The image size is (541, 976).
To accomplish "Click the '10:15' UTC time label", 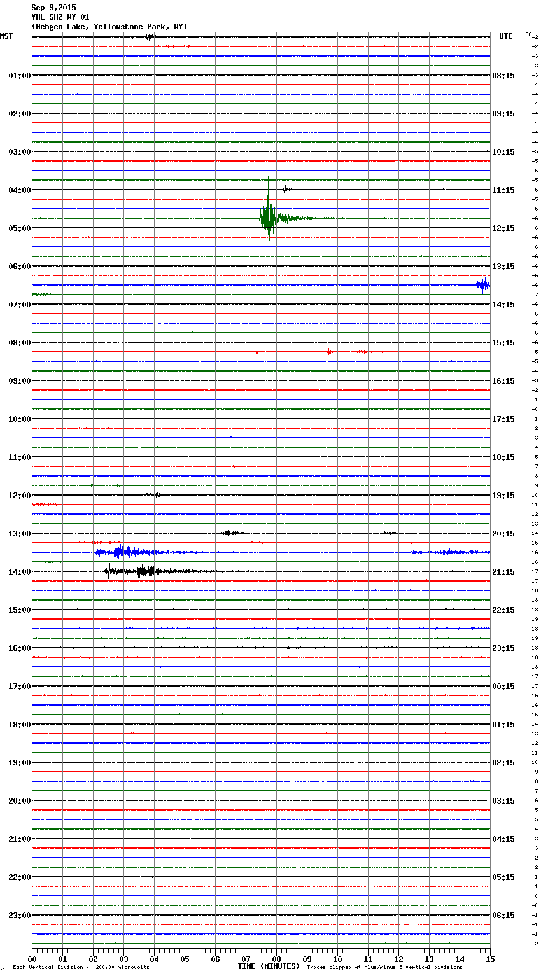I will (x=503, y=152).
